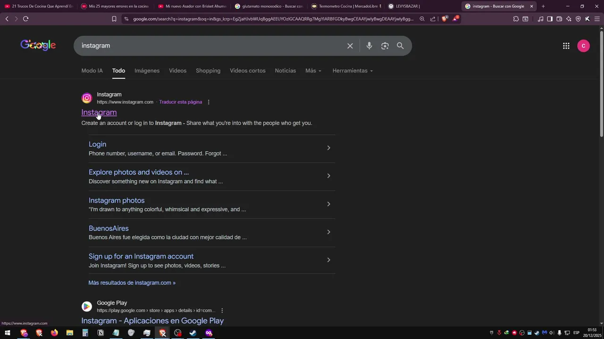Switch to Termometro Cocina MercadoLibre tab
The width and height of the screenshot is (604, 339).
tap(346, 6)
